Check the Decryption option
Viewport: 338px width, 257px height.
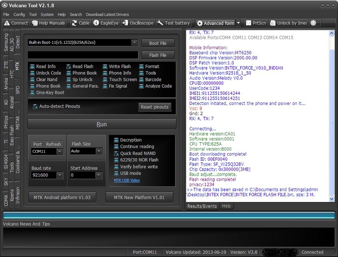coord(116,140)
